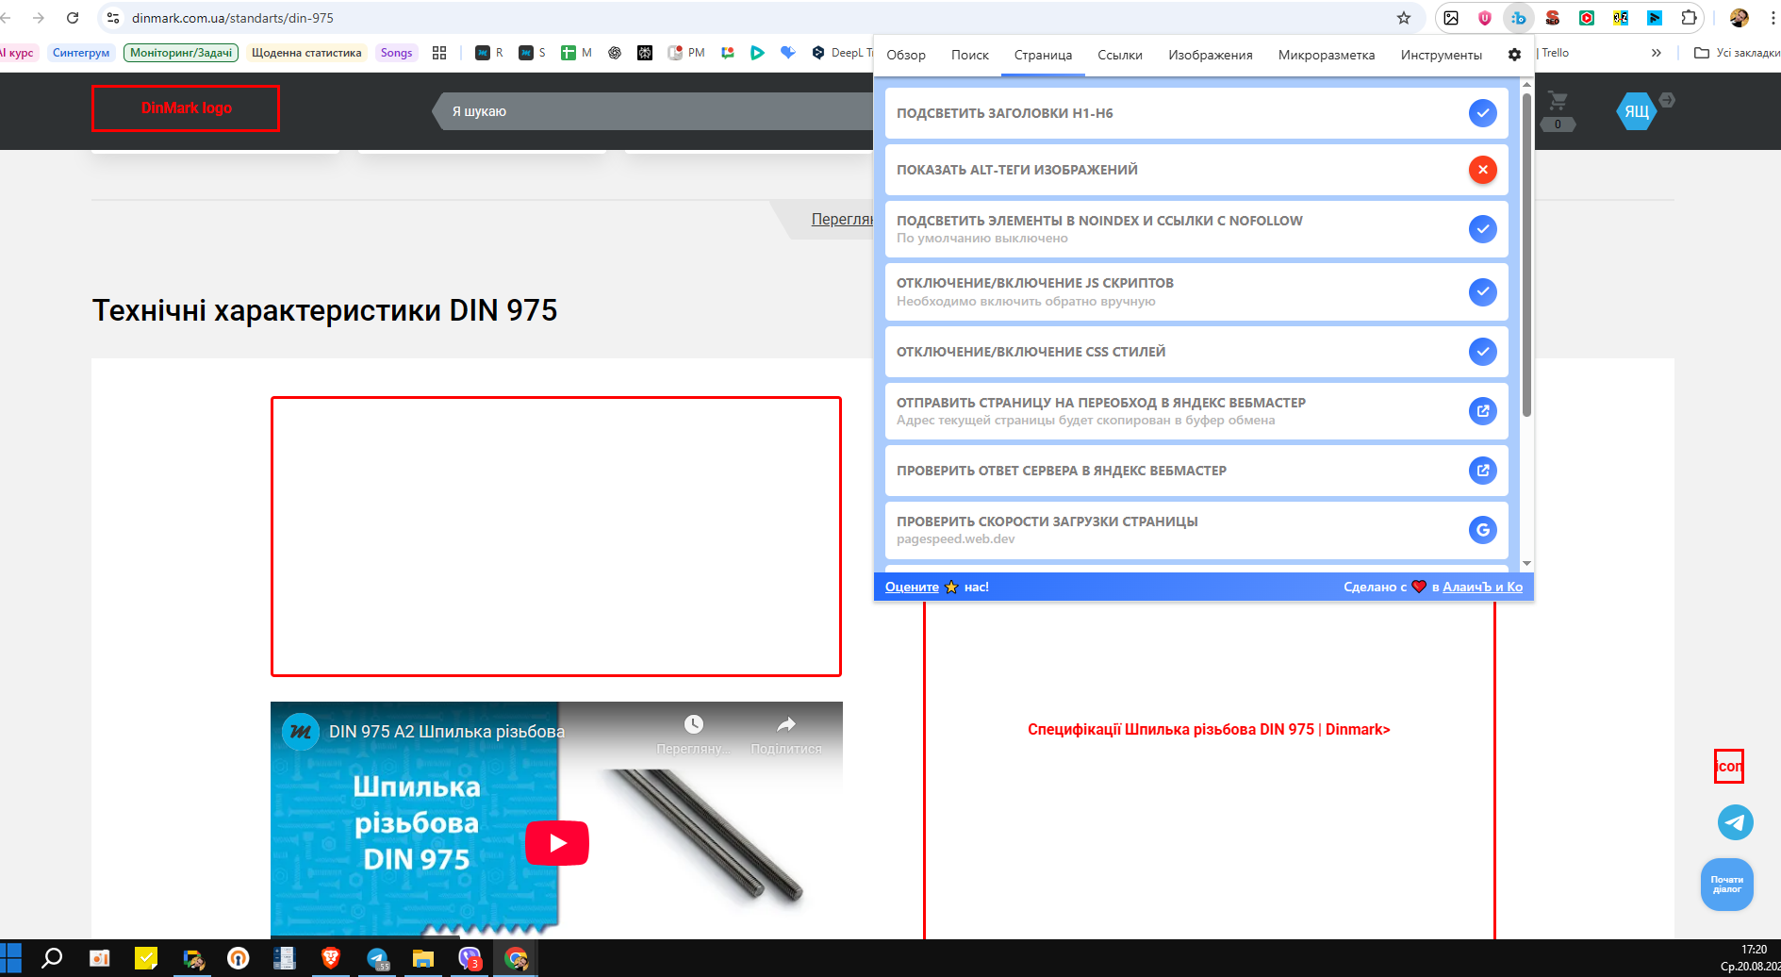Open Windows Start menu

[10, 958]
